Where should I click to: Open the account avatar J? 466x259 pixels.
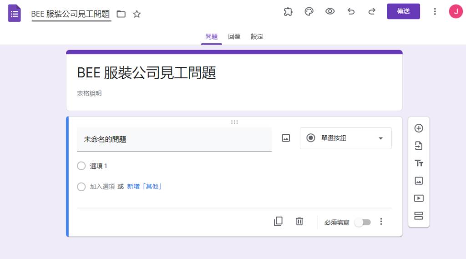(456, 11)
